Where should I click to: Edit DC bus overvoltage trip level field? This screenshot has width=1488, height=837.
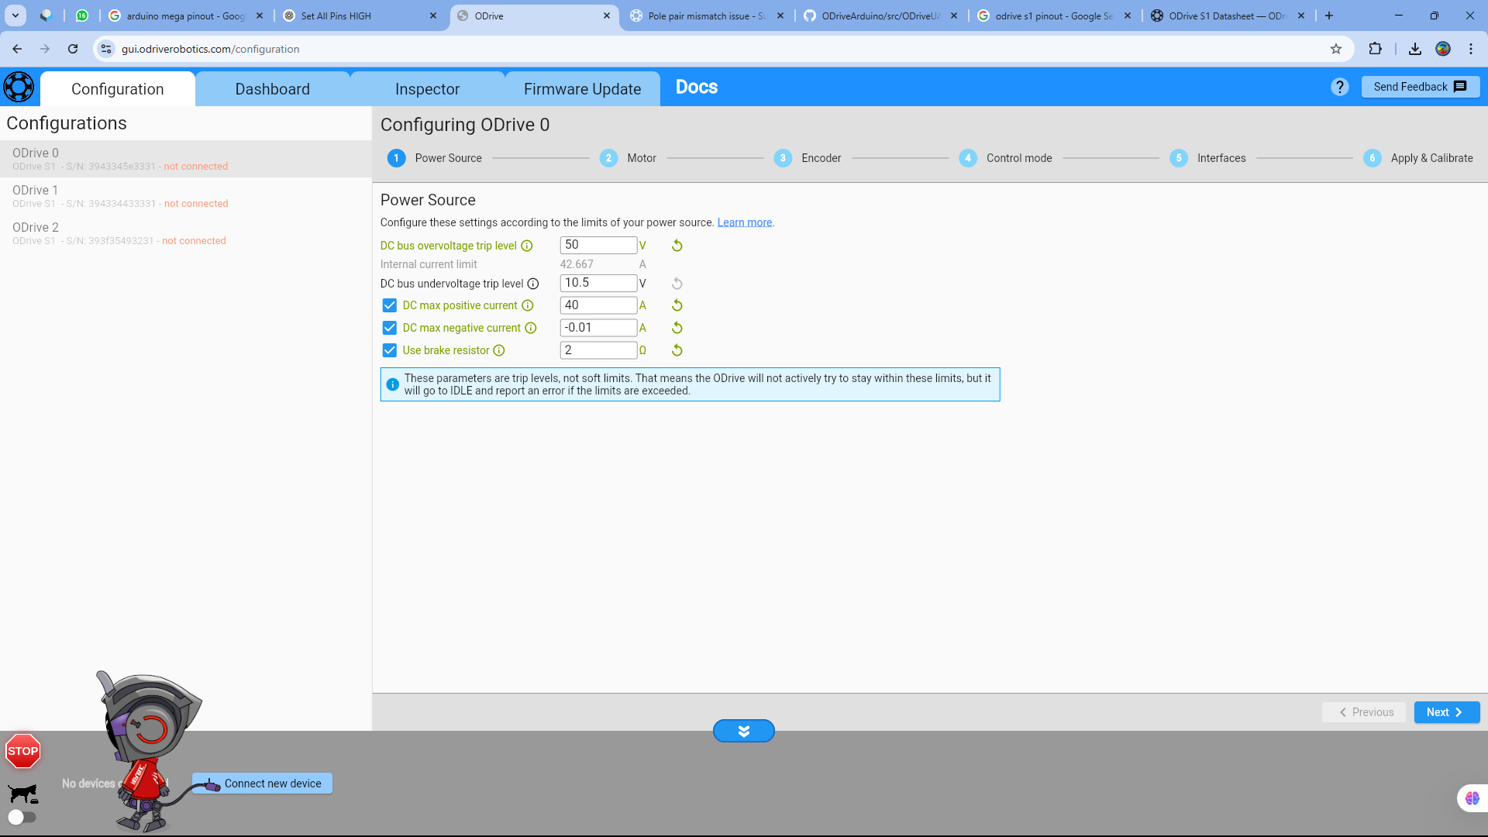pyautogui.click(x=598, y=245)
